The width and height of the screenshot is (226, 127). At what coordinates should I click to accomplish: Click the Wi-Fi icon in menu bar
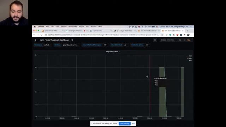tap(146, 27)
